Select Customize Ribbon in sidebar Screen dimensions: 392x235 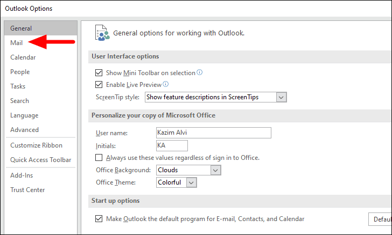coord(36,145)
